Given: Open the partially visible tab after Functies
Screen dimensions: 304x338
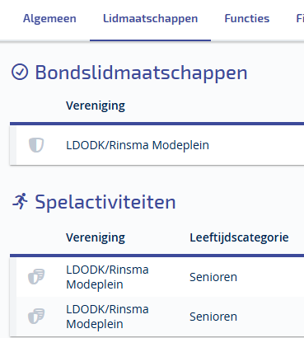Looking at the screenshot, I should coord(300,18).
